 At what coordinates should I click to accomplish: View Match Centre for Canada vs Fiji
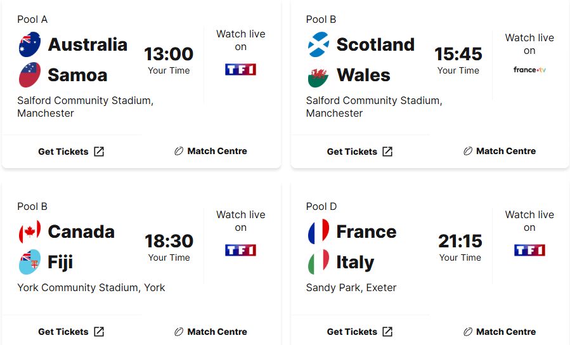tap(211, 332)
